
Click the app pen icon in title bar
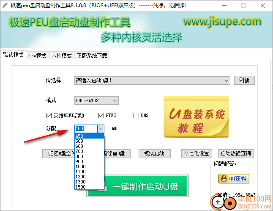click(5, 6)
